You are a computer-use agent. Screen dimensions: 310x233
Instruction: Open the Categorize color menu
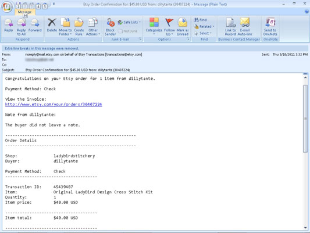click(154, 27)
